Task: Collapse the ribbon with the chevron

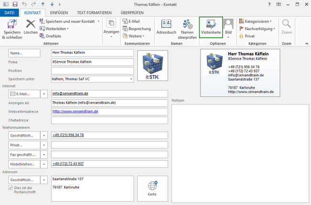Action: (x=307, y=44)
